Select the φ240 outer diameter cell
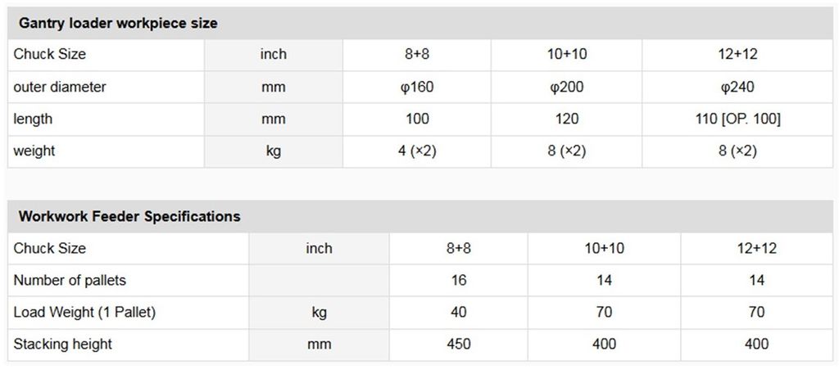This screenshot has height=369, width=839. tap(737, 87)
